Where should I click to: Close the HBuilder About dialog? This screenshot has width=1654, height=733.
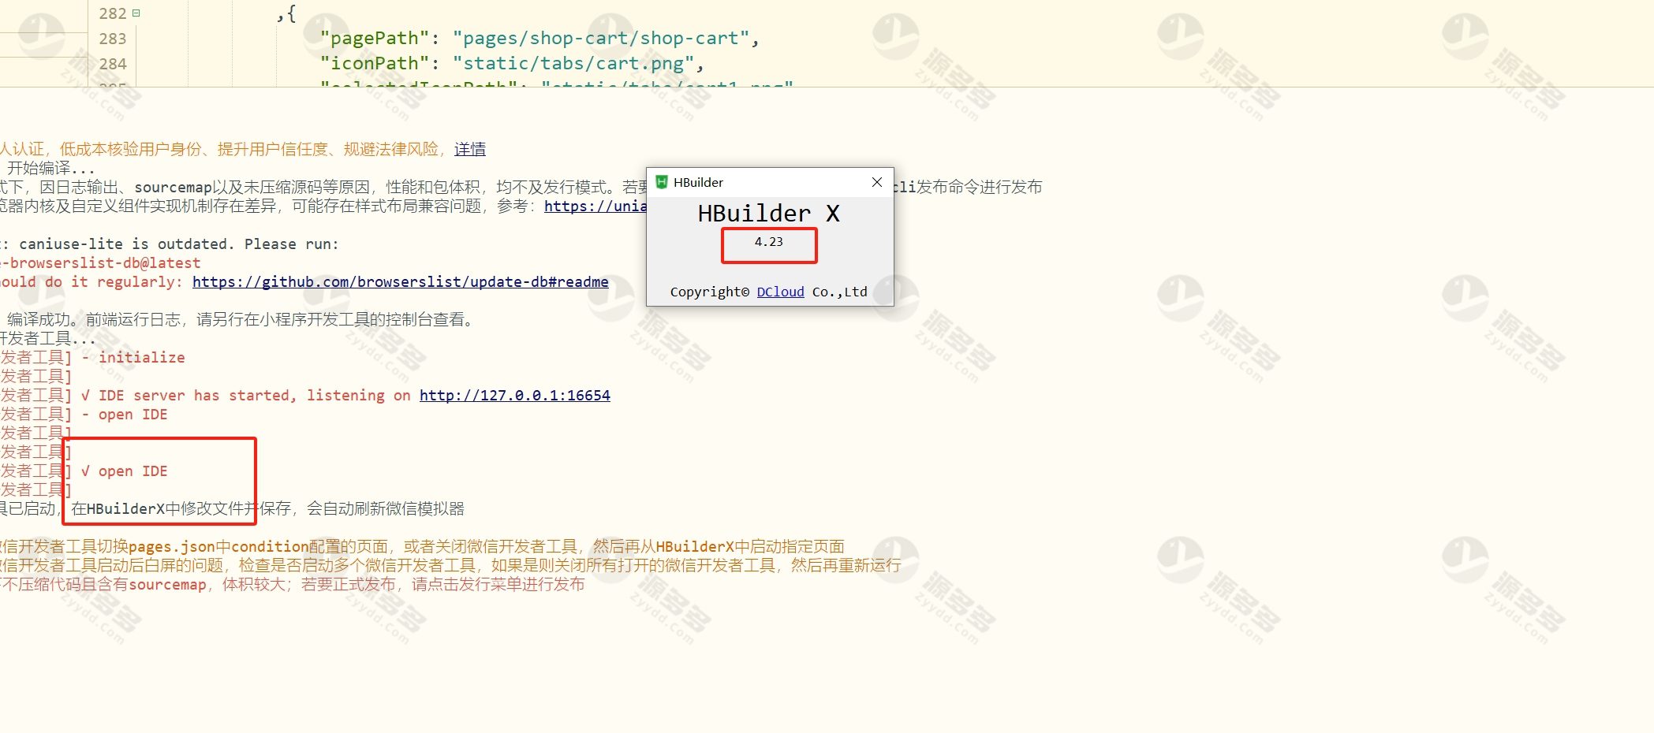[x=876, y=182]
